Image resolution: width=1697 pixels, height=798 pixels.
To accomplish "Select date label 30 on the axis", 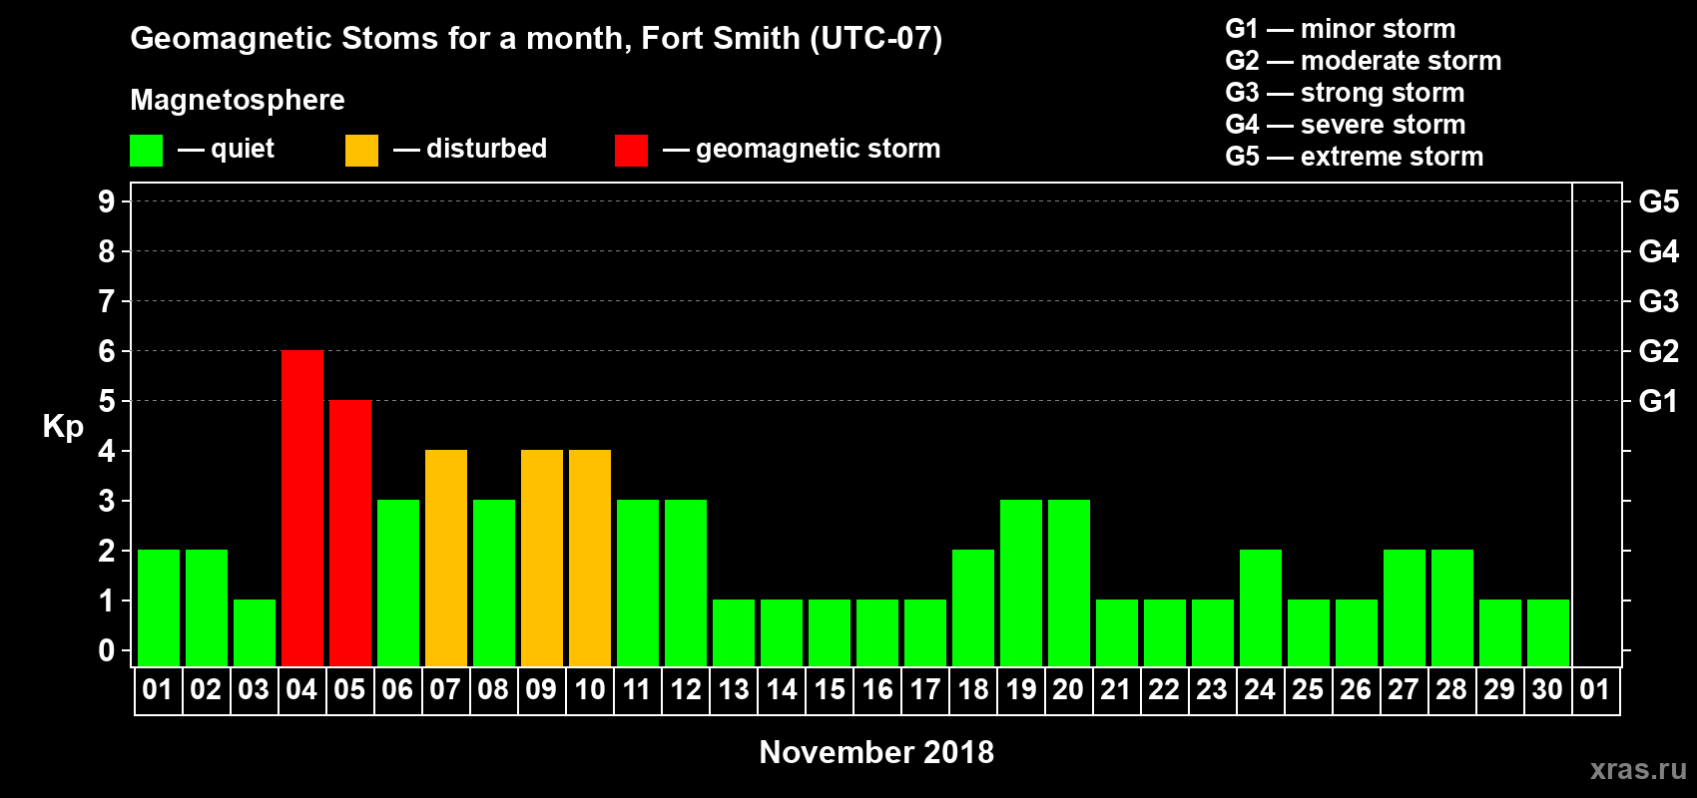I will pyautogui.click(x=1547, y=690).
